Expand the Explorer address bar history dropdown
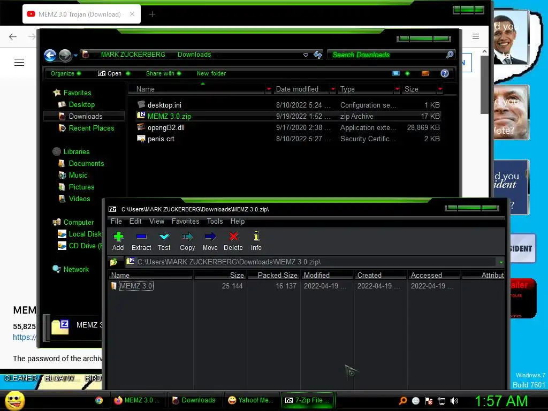Image resolution: width=548 pixels, height=411 pixels. pyautogui.click(x=306, y=55)
